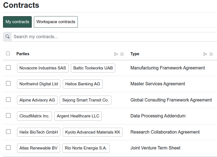Click into the Search my contracts field

pos(111,37)
